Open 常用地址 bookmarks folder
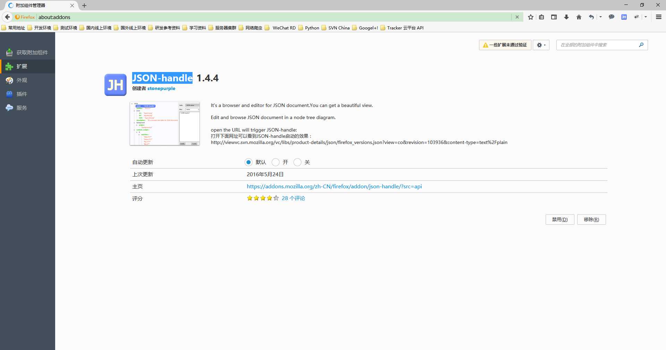This screenshot has width=666, height=350. (14, 28)
